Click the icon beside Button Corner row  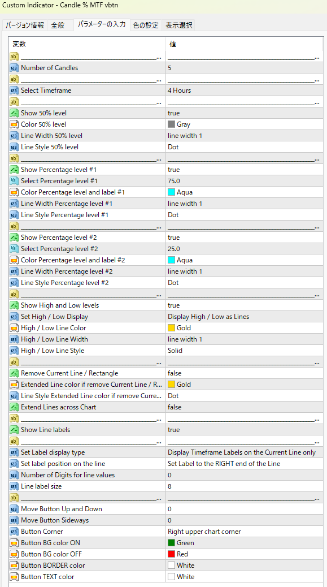(14, 532)
